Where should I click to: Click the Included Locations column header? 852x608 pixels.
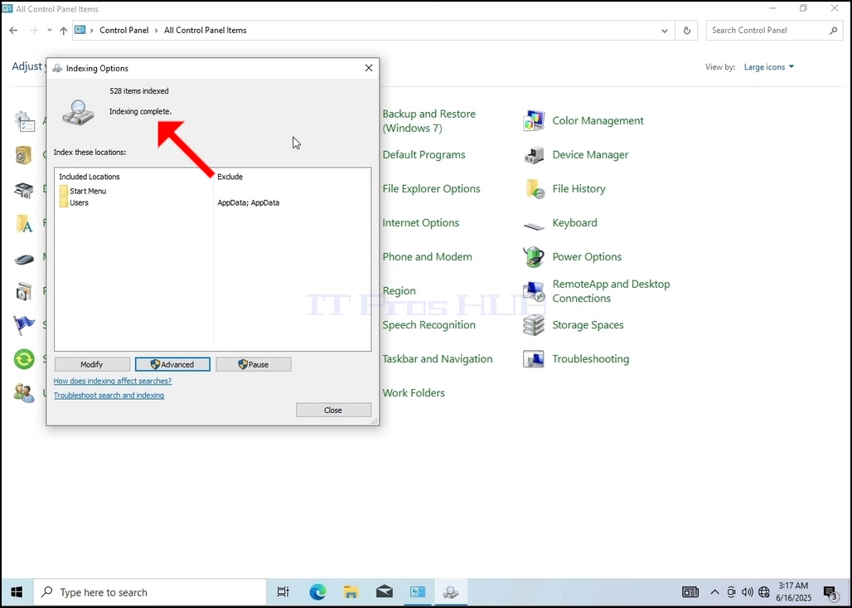coord(90,177)
